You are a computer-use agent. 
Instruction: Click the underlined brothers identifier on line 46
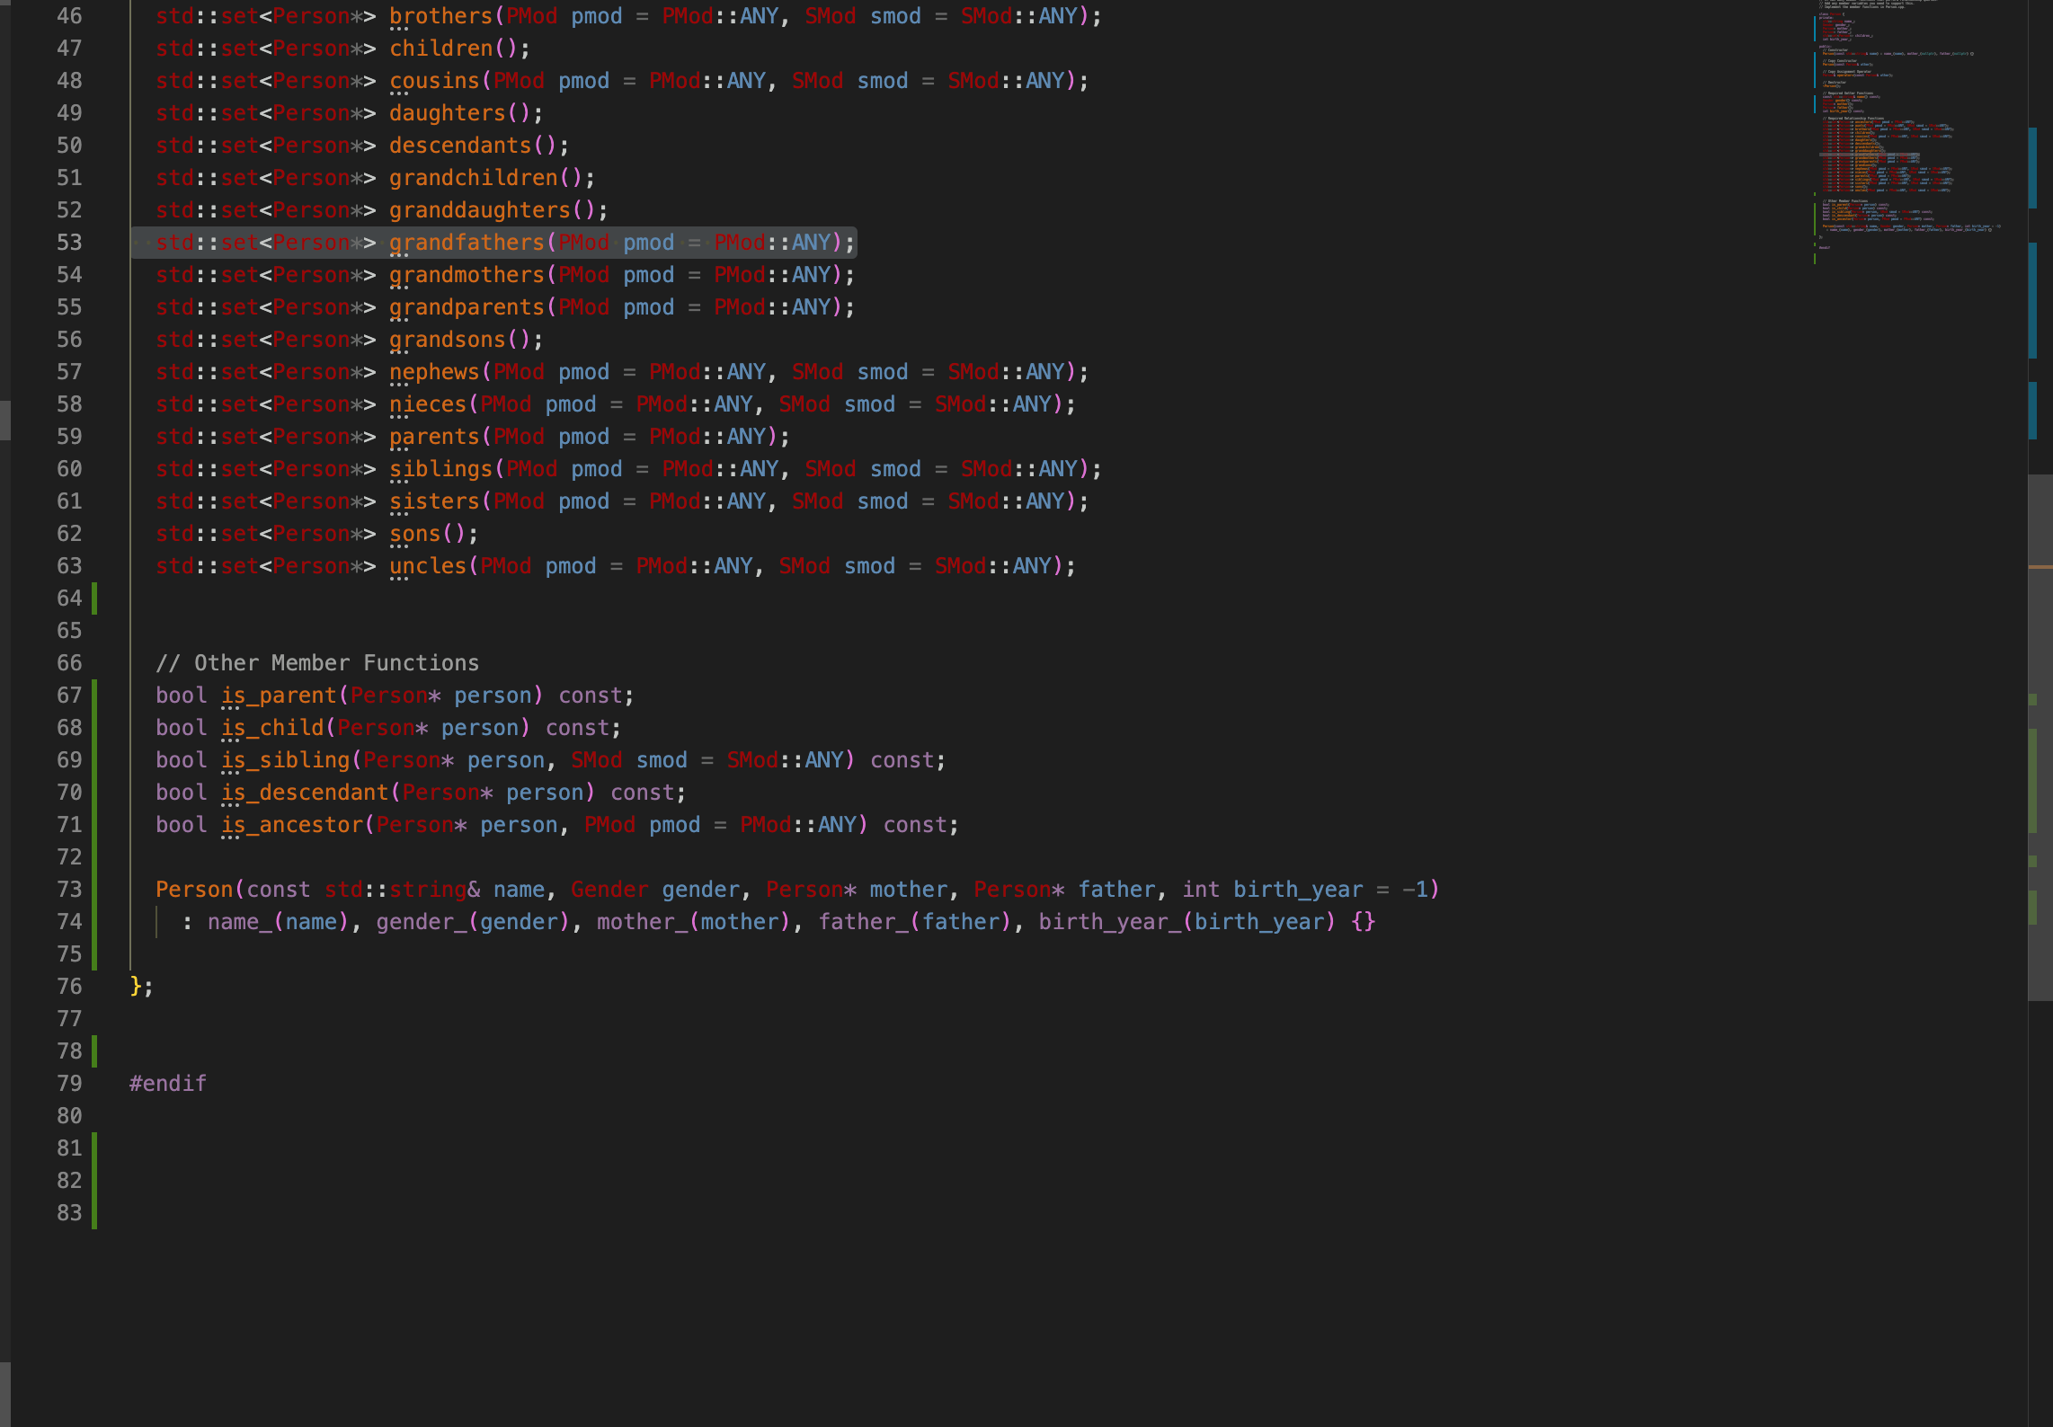click(x=440, y=15)
